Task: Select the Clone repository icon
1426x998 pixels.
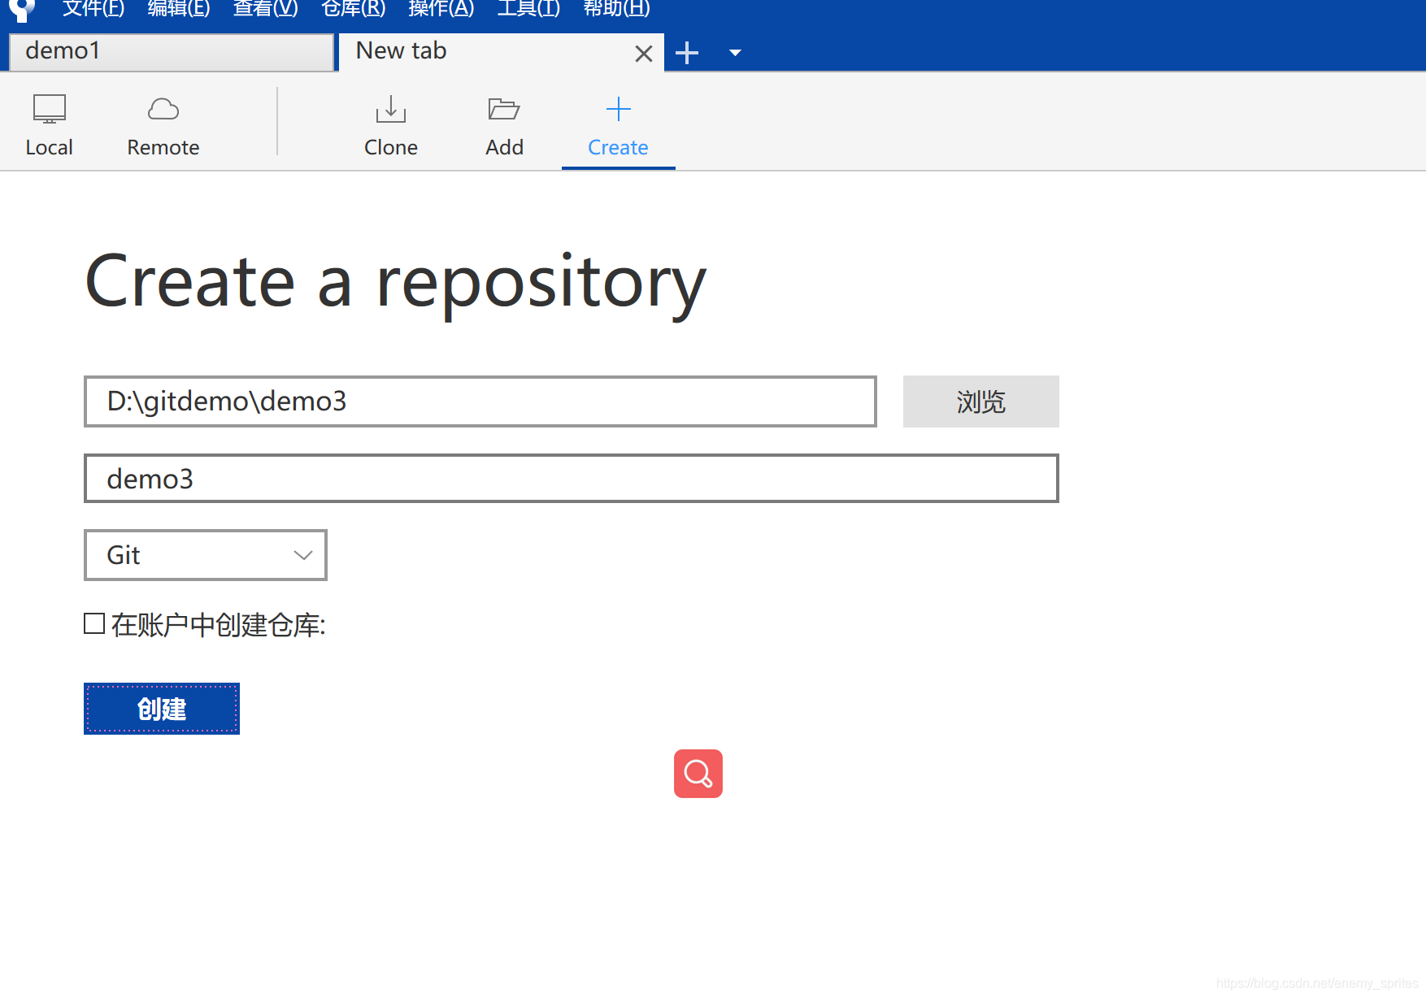Action: (x=391, y=124)
